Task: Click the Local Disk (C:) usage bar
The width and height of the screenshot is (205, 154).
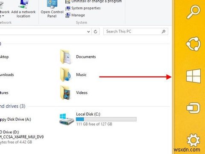Action: click(106, 119)
